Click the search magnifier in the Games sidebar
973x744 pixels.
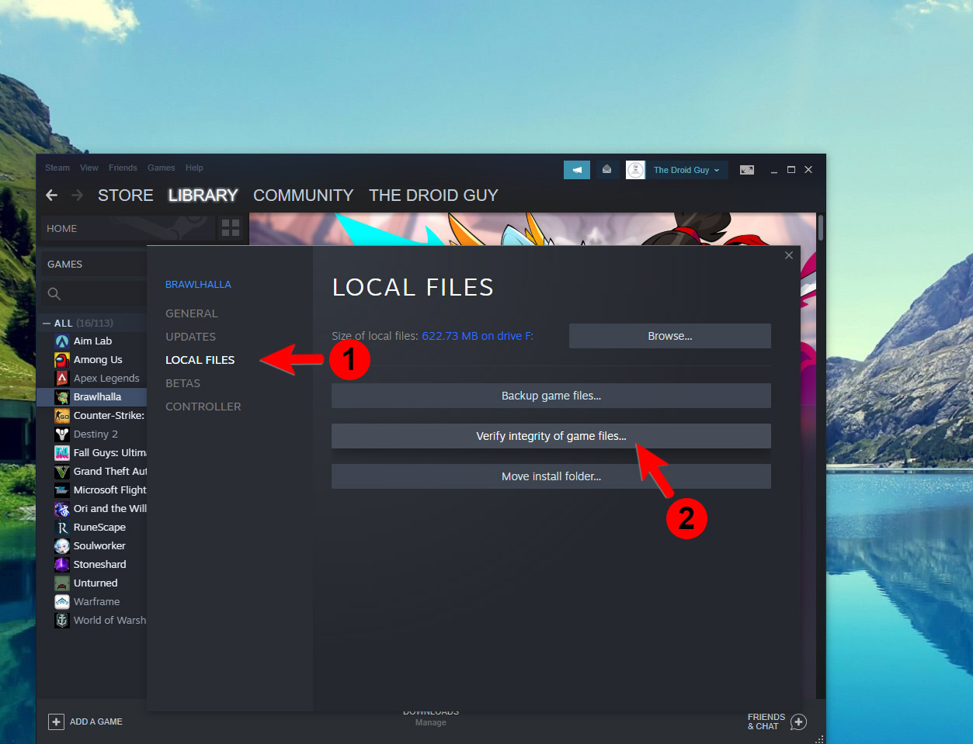[x=54, y=293]
